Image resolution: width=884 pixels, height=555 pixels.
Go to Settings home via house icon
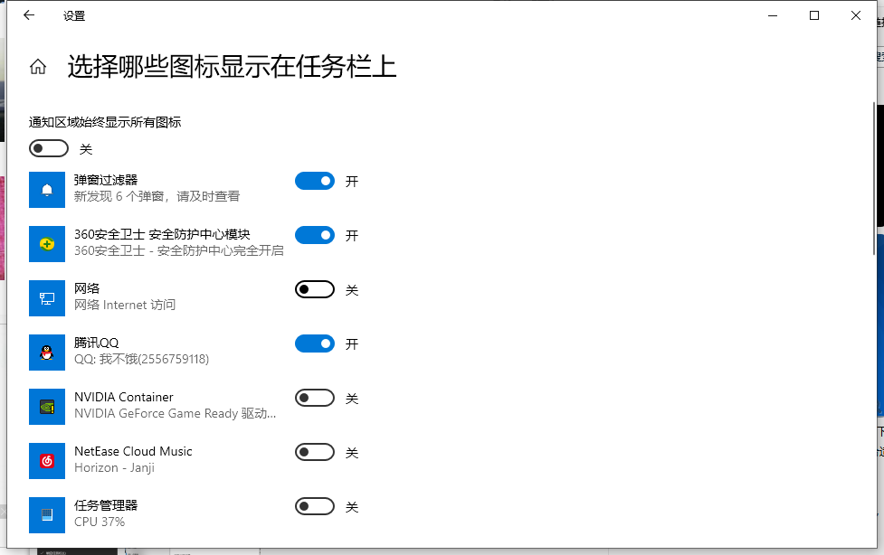[38, 67]
